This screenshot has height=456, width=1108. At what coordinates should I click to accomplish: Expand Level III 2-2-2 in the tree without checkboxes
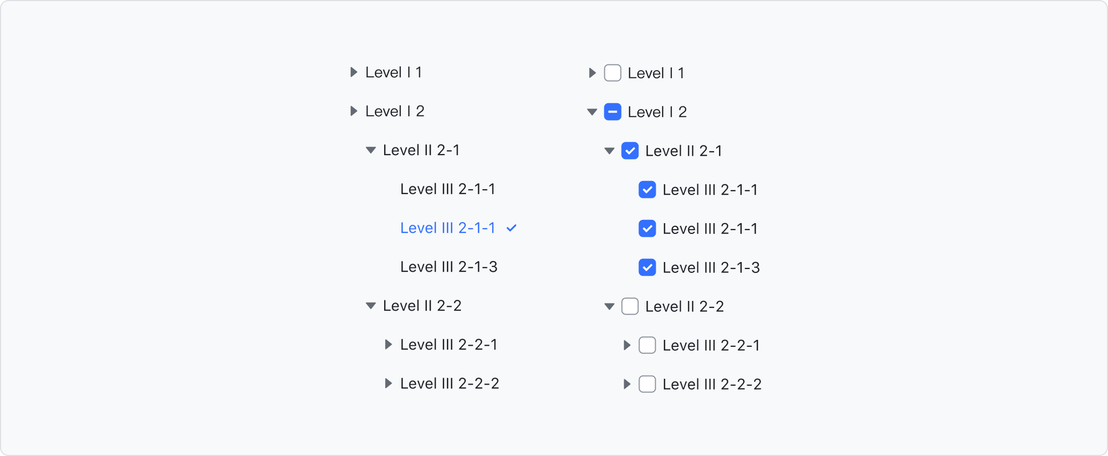click(x=388, y=383)
